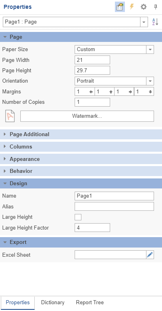Viewport: 162px width, 311px height.
Task: Click the Page Width input field
Action: tap(93, 60)
